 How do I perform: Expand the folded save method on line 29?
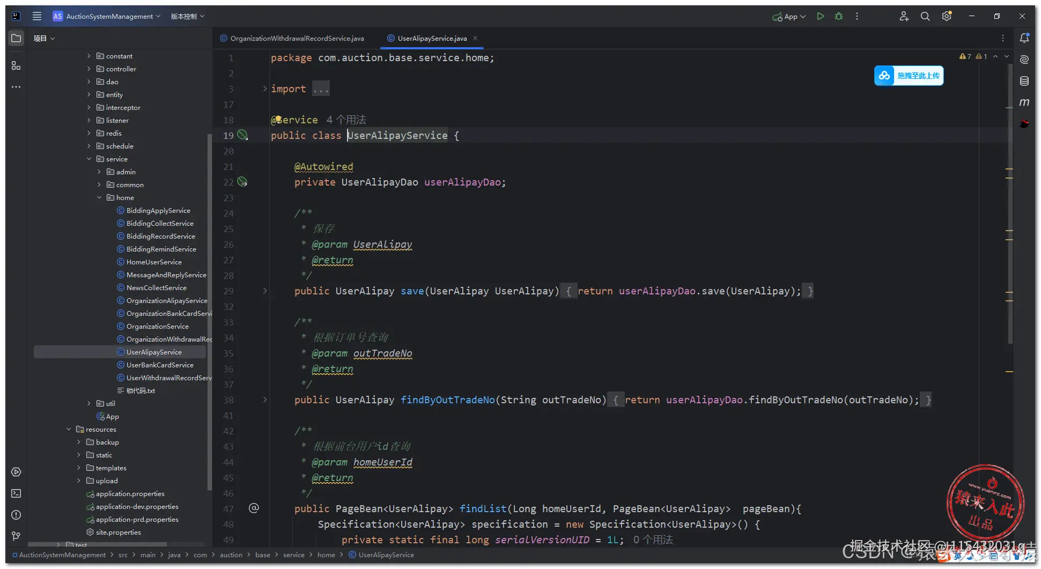pyautogui.click(x=265, y=291)
